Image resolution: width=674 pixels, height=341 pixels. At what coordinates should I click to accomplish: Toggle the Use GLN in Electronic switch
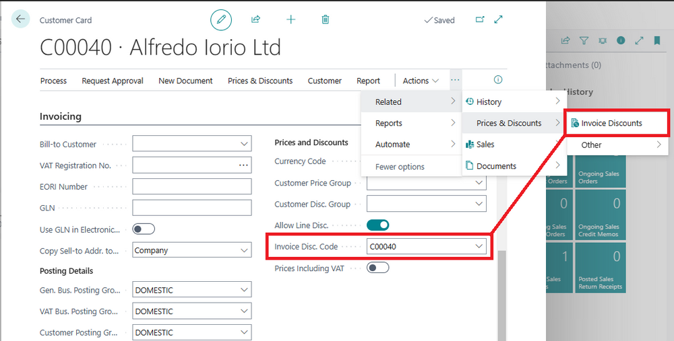point(144,229)
